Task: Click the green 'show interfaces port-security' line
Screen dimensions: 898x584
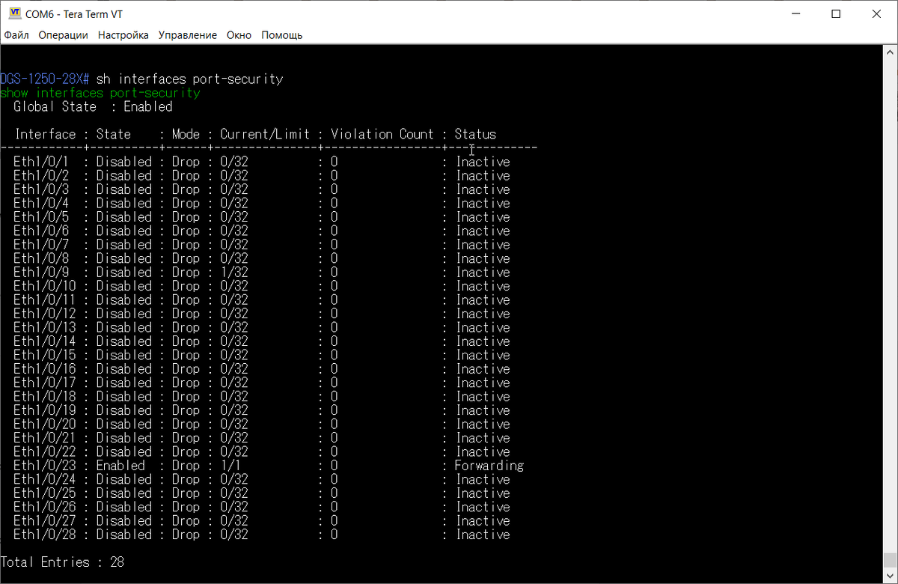Action: (x=100, y=93)
